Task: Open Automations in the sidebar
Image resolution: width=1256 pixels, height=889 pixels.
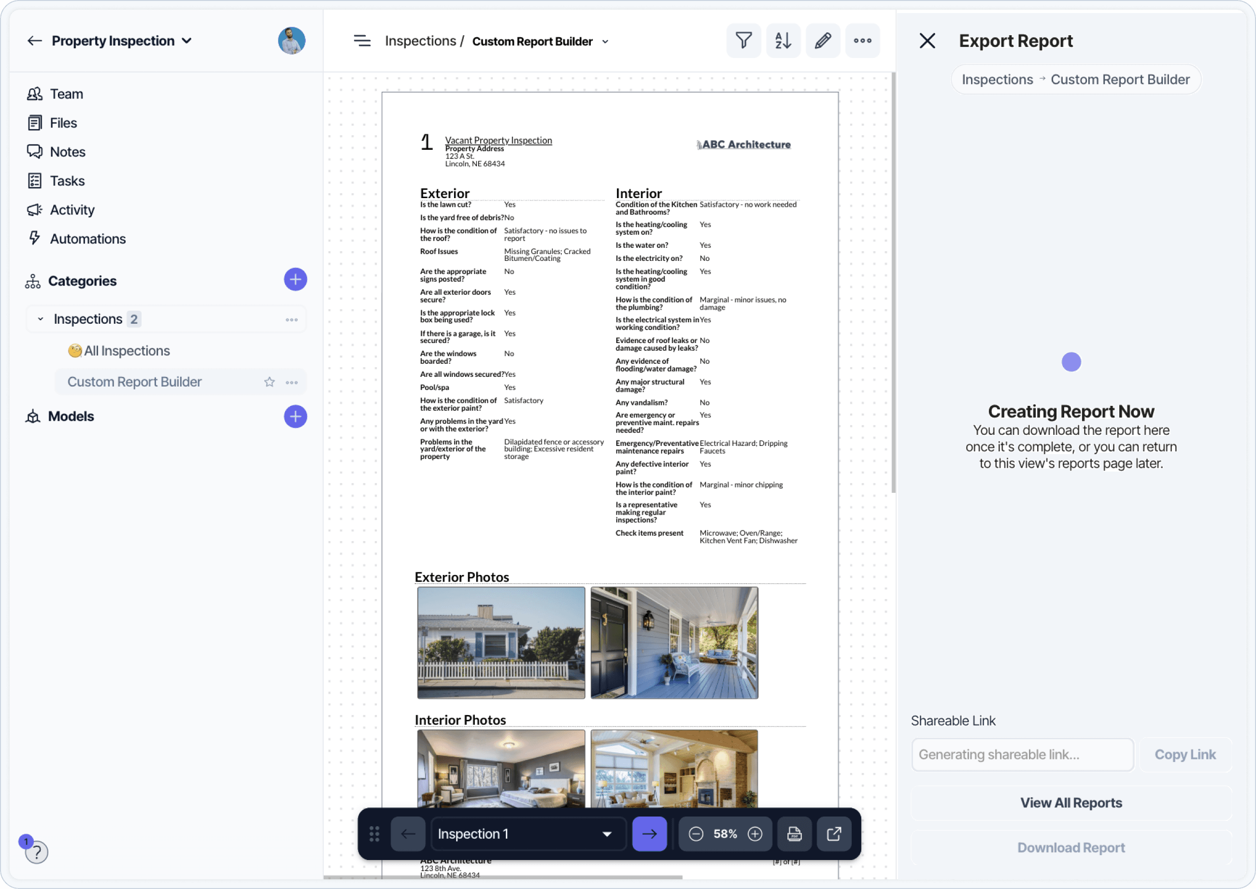Action: click(87, 239)
